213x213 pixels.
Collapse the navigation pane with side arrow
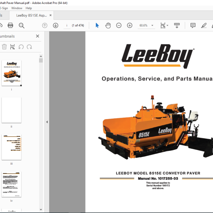click(x=47, y=122)
